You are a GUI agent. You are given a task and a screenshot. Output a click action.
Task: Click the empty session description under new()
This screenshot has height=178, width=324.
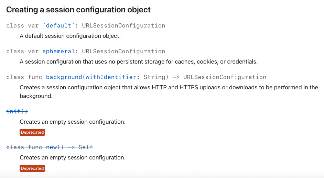tap(73, 158)
